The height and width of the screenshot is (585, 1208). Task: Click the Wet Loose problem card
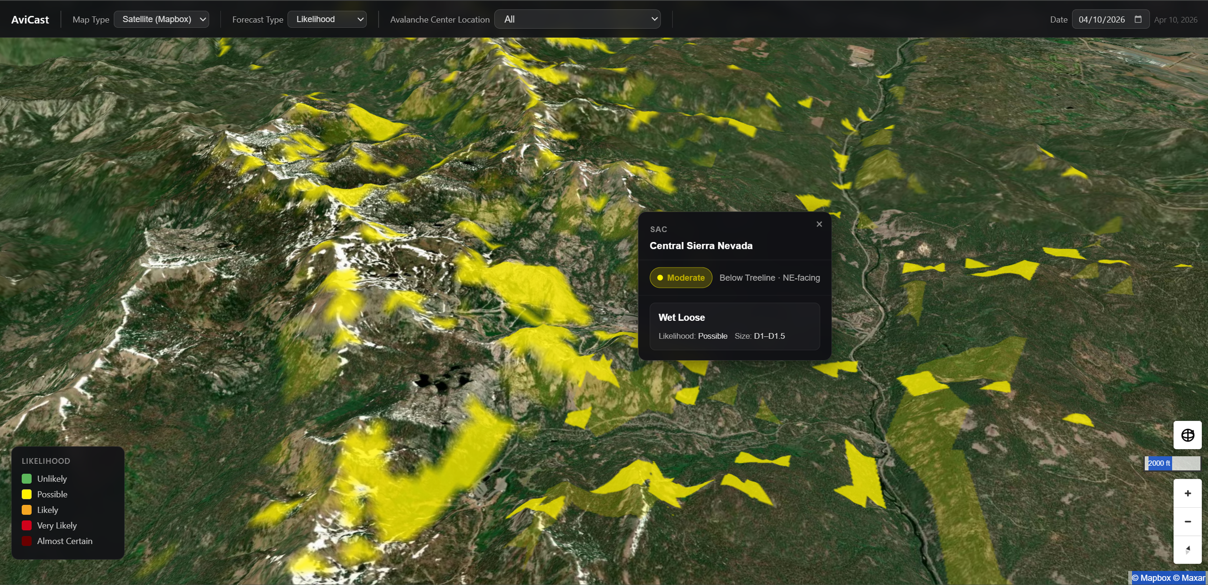pyautogui.click(x=734, y=326)
